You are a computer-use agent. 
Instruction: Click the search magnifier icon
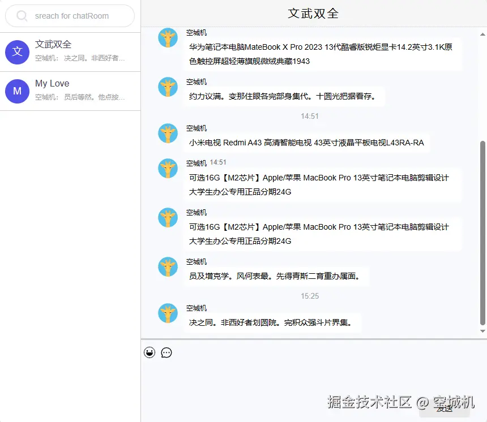[22, 16]
